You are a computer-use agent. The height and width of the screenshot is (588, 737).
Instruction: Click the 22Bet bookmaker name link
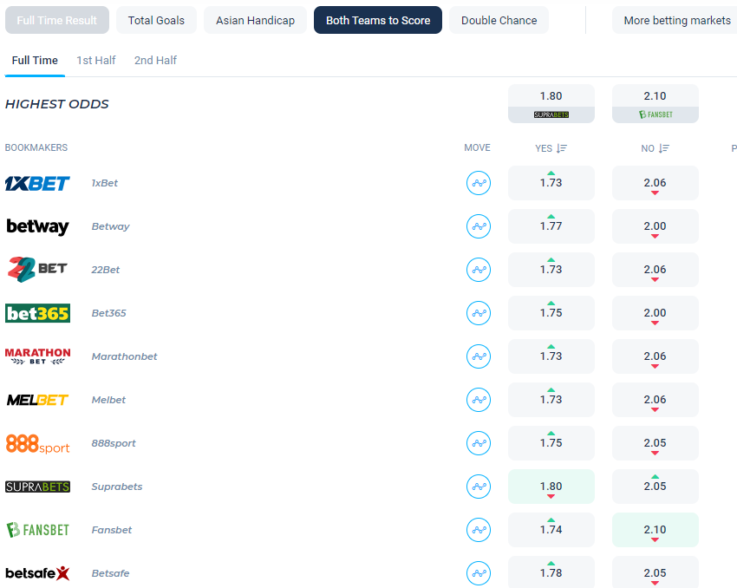click(106, 270)
